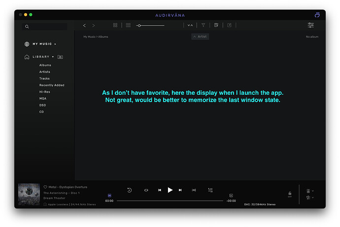This screenshot has height=227, width=340.
Task: Open MQA in the sidebar
Action: click(43, 99)
